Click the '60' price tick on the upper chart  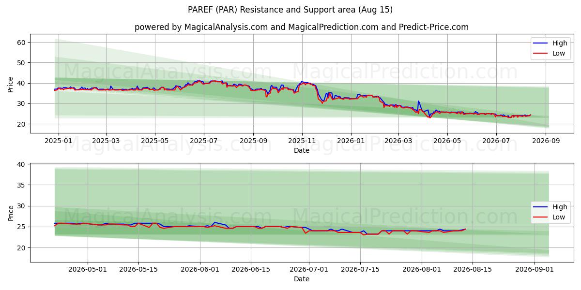pyautogui.click(x=22, y=43)
